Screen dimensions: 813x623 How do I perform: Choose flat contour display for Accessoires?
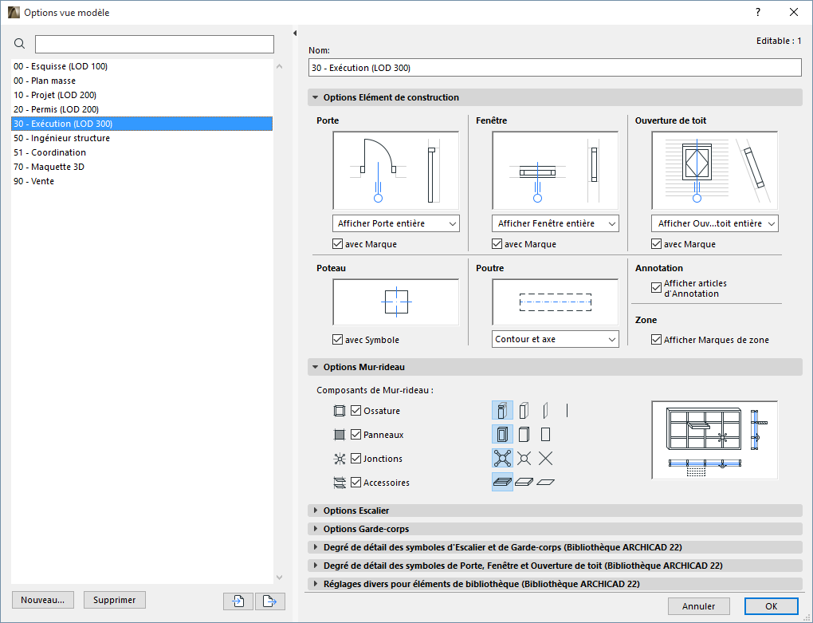tap(546, 482)
